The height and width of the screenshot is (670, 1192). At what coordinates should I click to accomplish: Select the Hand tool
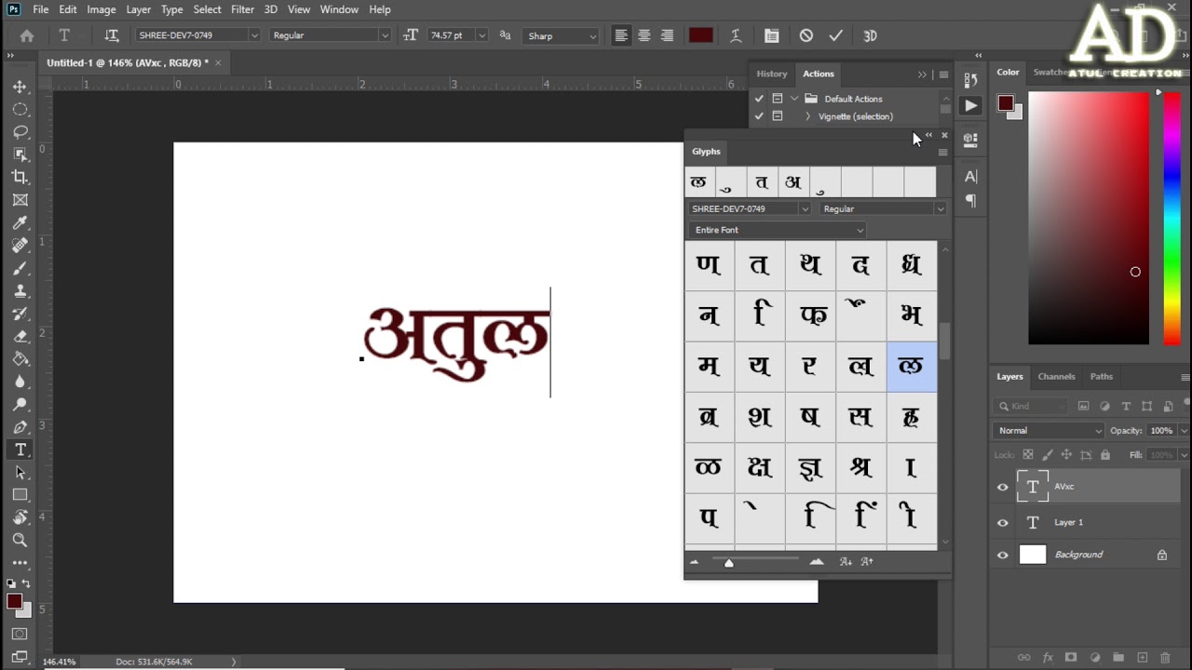[20, 517]
